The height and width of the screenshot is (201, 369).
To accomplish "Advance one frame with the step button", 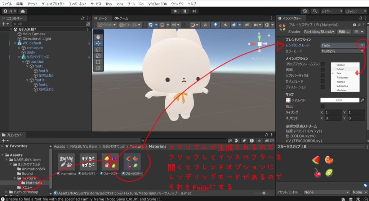I will (194, 11).
